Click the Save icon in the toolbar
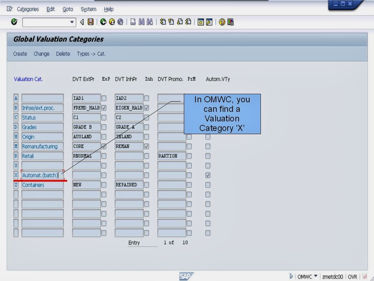 point(91,22)
